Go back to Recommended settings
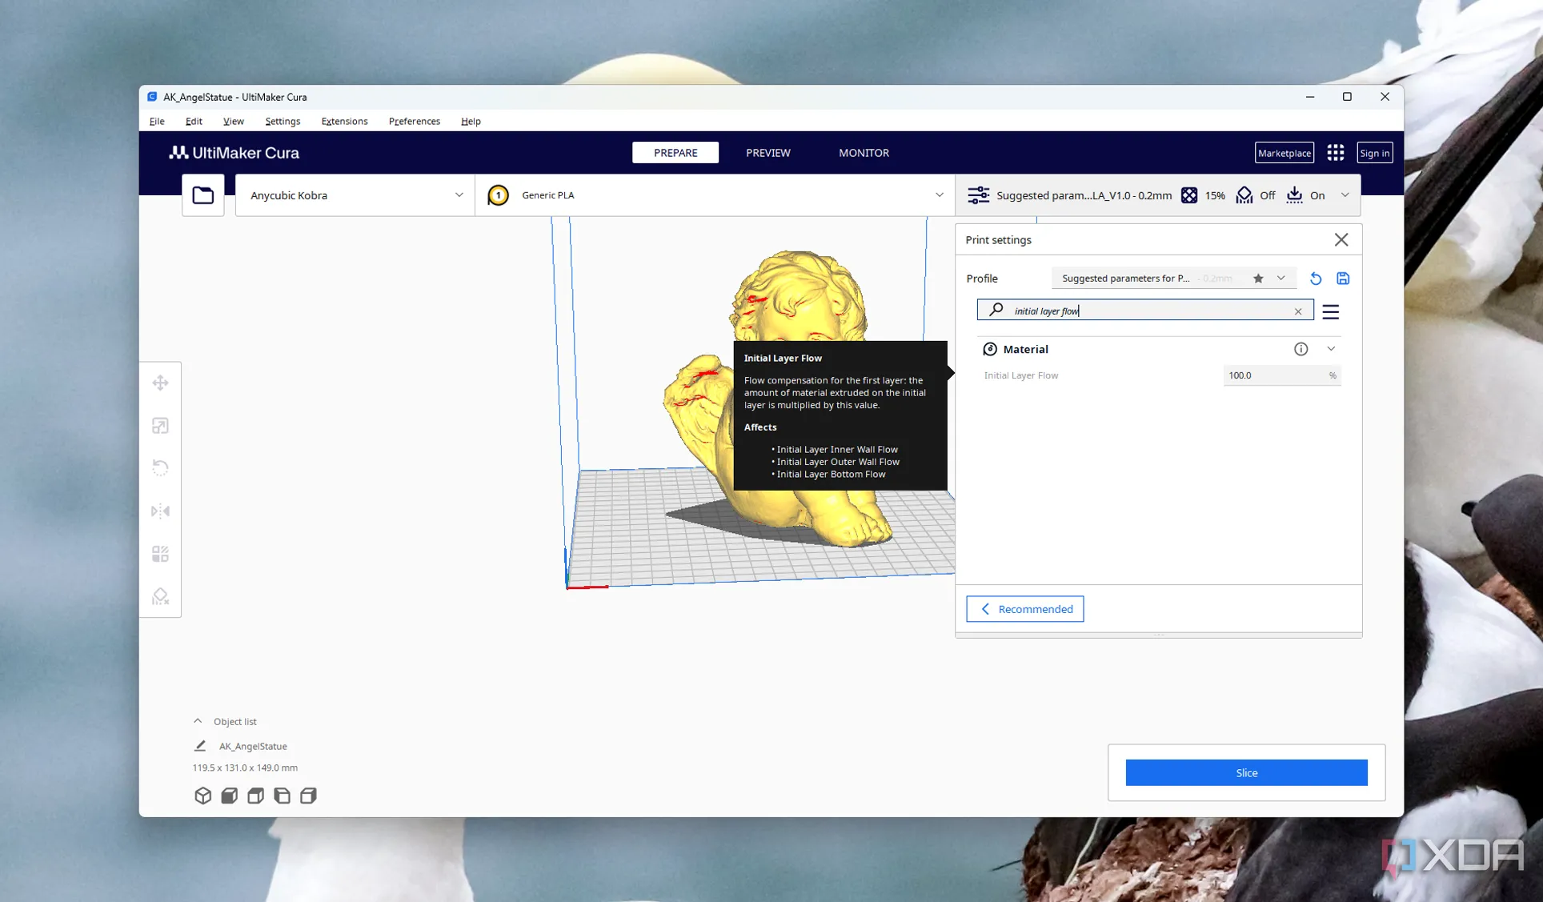The image size is (1543, 902). [1024, 609]
